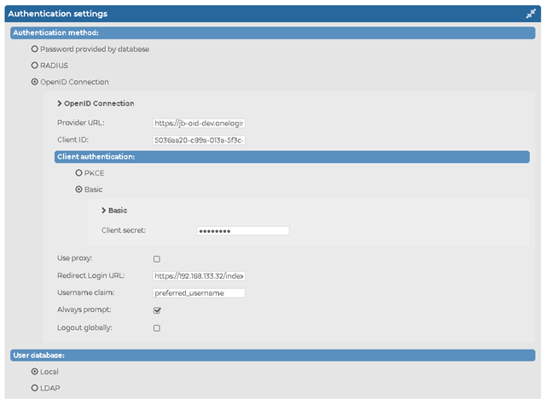546x399 pixels.
Task: Choose LDAP as user database
Action: (34, 388)
